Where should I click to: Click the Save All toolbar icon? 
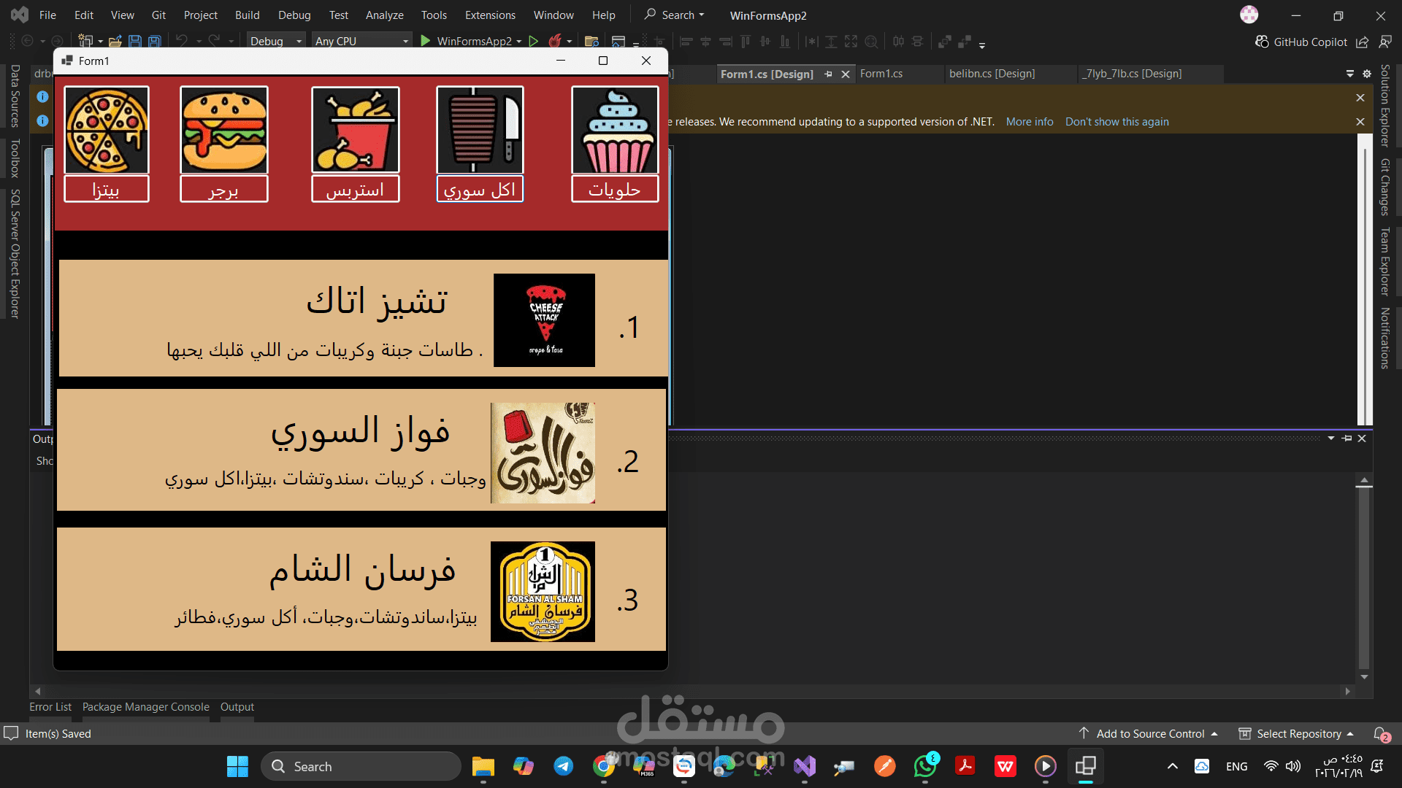click(x=155, y=42)
